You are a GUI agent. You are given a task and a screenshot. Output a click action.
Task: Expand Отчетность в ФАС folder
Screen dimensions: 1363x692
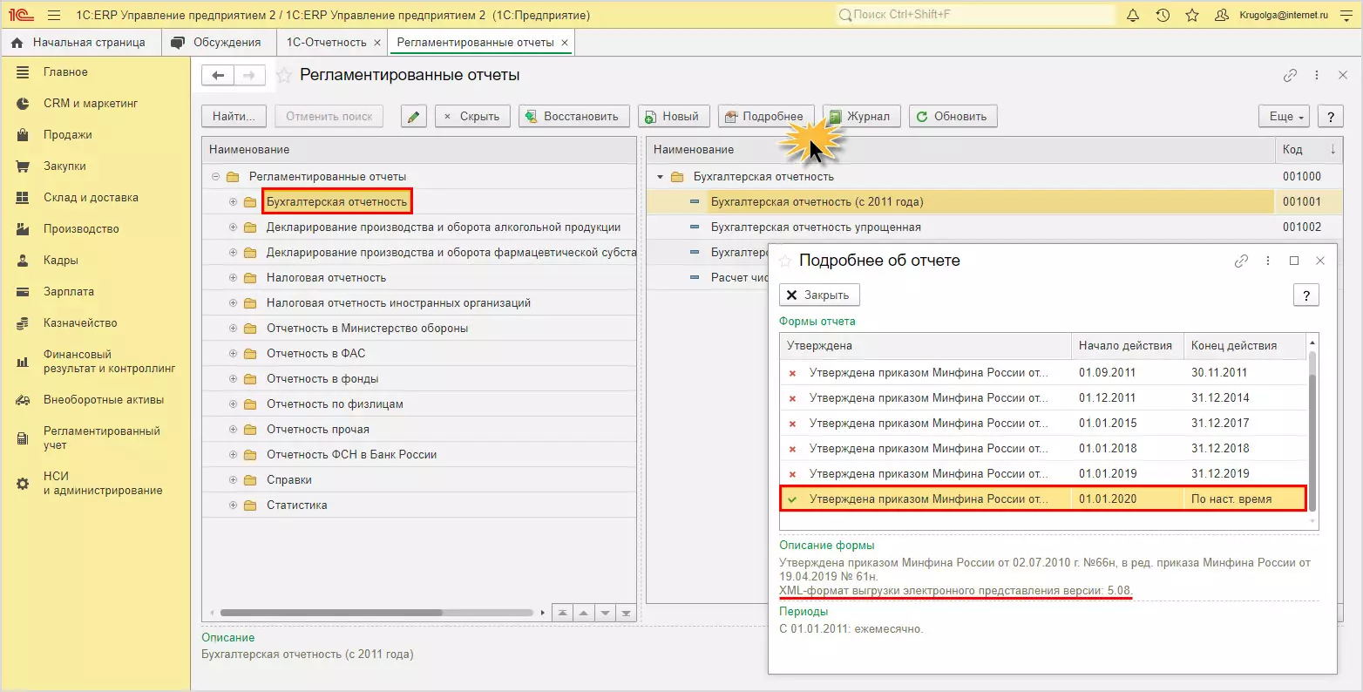tap(233, 354)
